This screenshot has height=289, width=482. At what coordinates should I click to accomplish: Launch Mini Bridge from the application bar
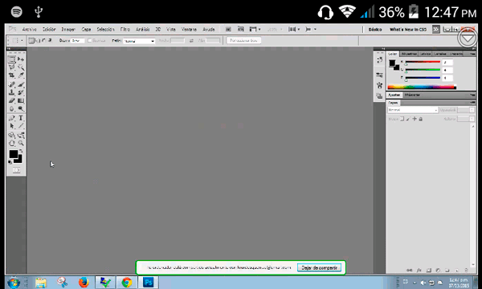(241, 29)
